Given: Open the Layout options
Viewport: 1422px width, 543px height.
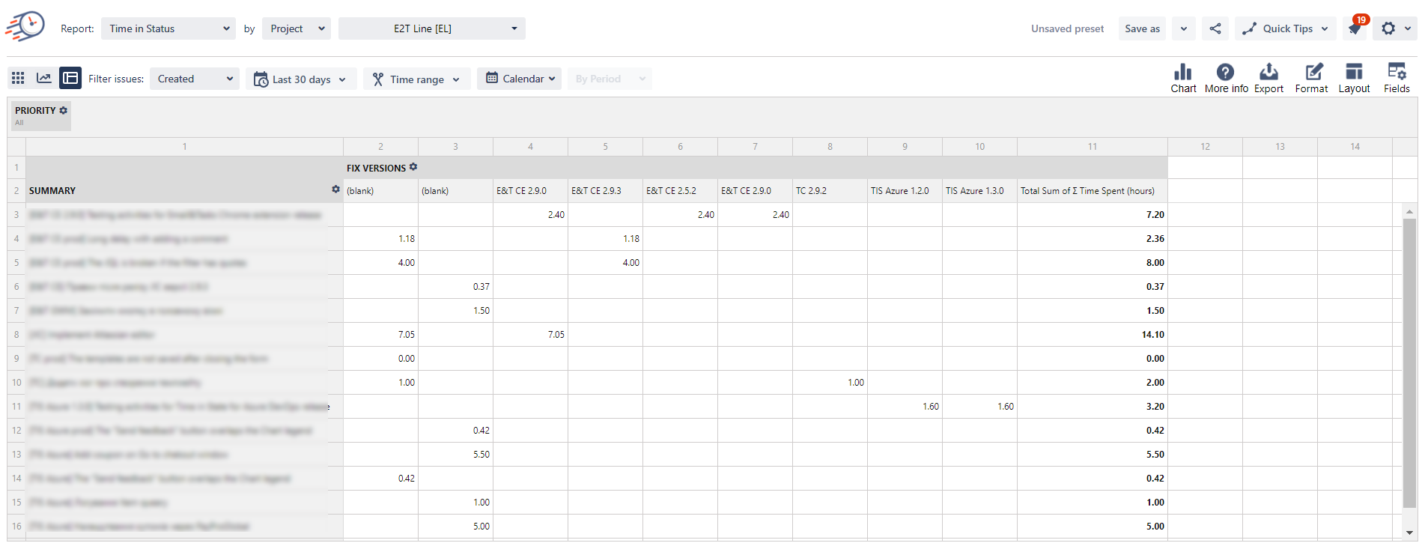Looking at the screenshot, I should click(x=1354, y=78).
